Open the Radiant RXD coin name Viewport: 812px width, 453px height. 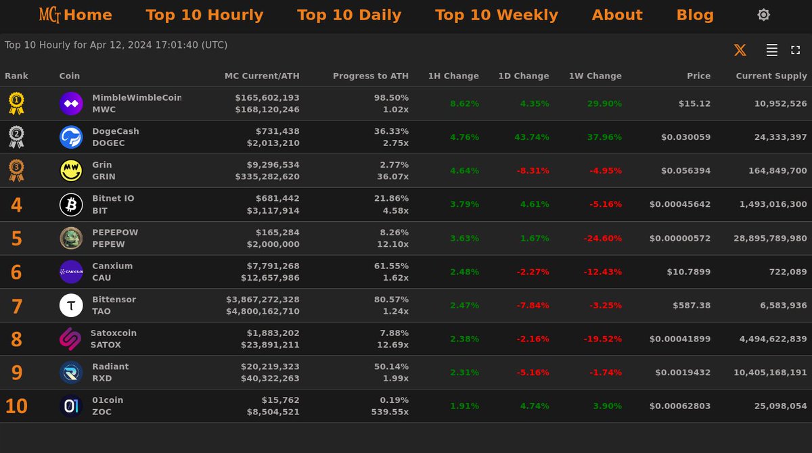110,373
